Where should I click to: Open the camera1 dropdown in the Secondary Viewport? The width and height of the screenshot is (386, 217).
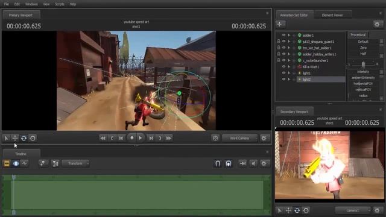[353, 210]
